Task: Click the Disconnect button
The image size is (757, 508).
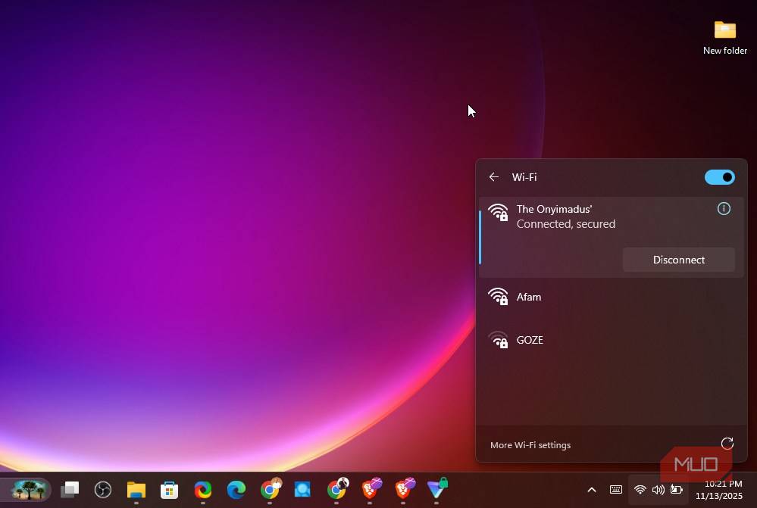Action: coord(678,260)
